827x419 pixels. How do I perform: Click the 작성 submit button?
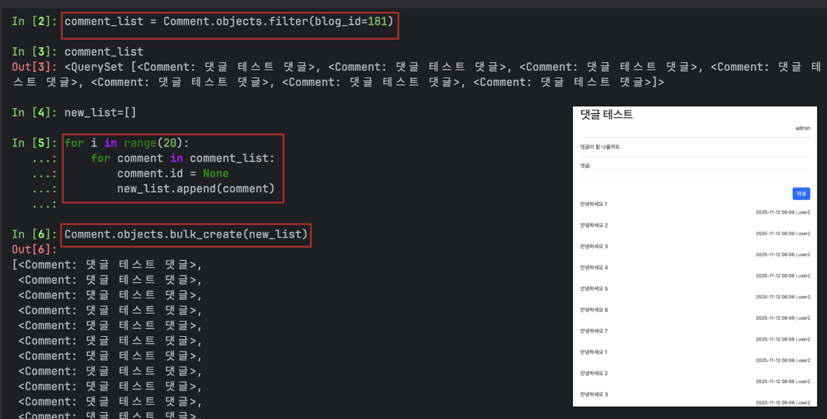801,194
